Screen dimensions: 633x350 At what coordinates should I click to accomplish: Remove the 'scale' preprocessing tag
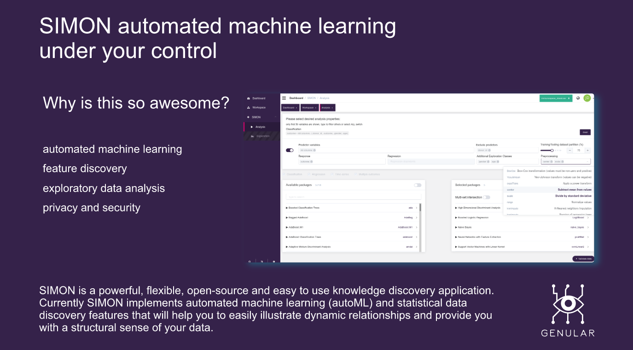563,162
